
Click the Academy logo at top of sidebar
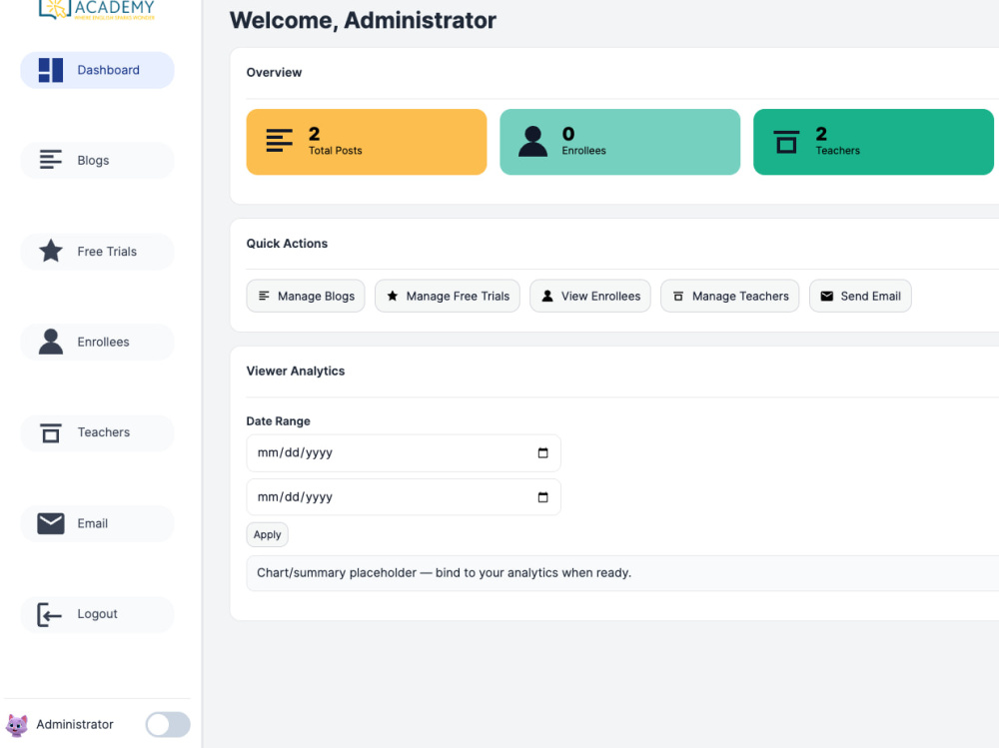pos(97,10)
